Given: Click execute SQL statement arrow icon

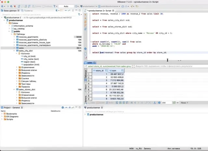Looking at the screenshot, I should click(x=85, y=15).
